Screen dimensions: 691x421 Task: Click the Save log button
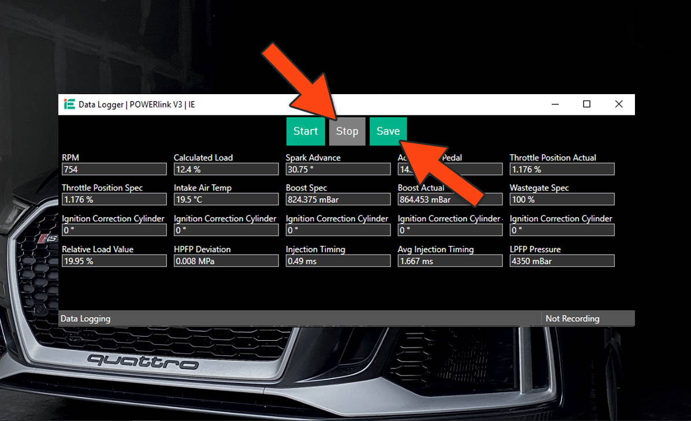point(388,131)
